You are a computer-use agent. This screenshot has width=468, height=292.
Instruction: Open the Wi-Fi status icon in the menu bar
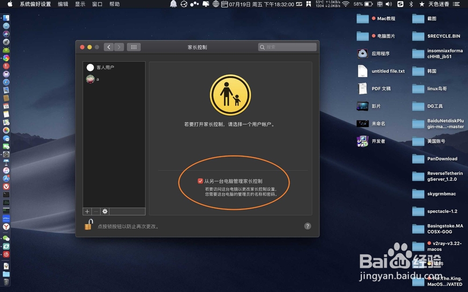click(x=345, y=4)
